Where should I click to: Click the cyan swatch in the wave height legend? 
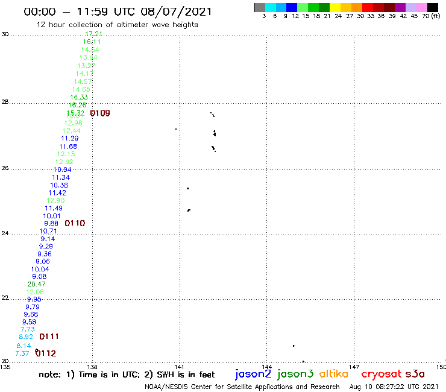click(271, 7)
